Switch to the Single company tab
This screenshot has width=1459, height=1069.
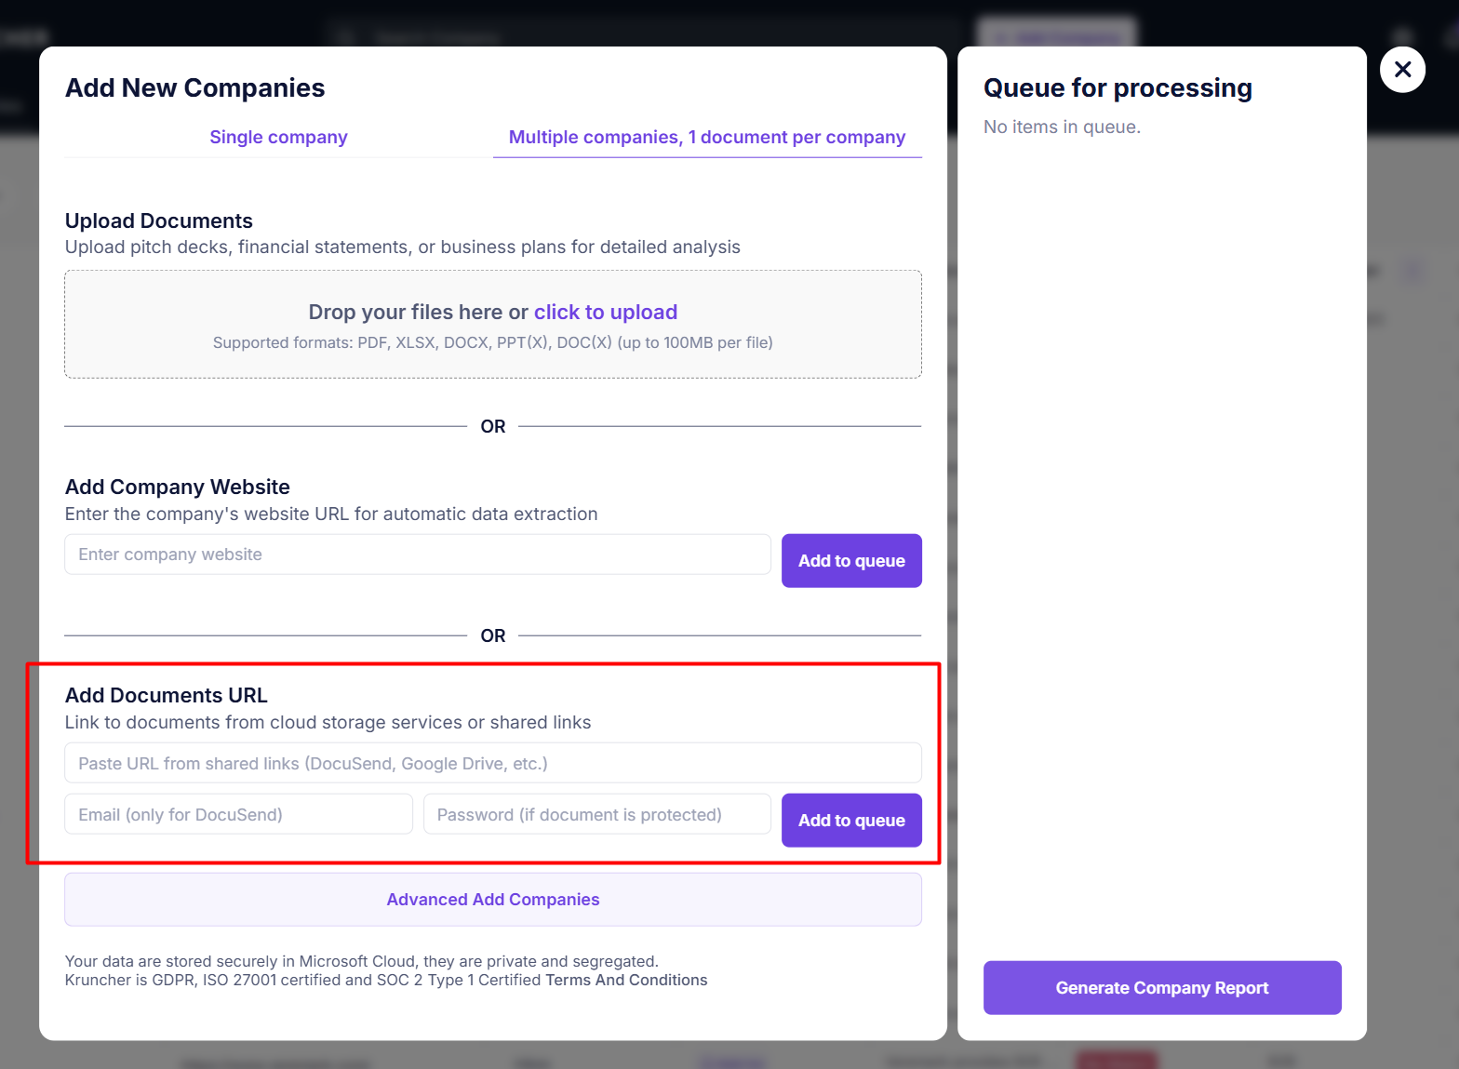click(278, 137)
